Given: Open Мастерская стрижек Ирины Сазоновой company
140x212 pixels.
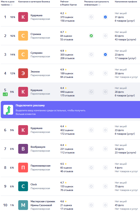Looking at the screenshot, I should tap(43, 203).
